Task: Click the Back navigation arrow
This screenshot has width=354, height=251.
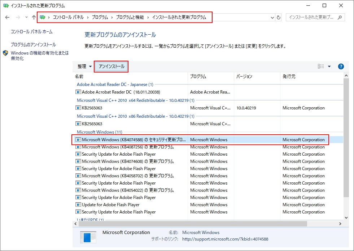Action: coord(7,17)
